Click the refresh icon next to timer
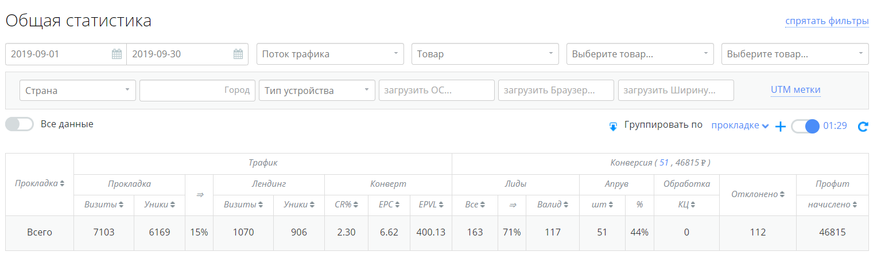Image resolution: width=877 pixels, height=263 pixels. pos(863,127)
